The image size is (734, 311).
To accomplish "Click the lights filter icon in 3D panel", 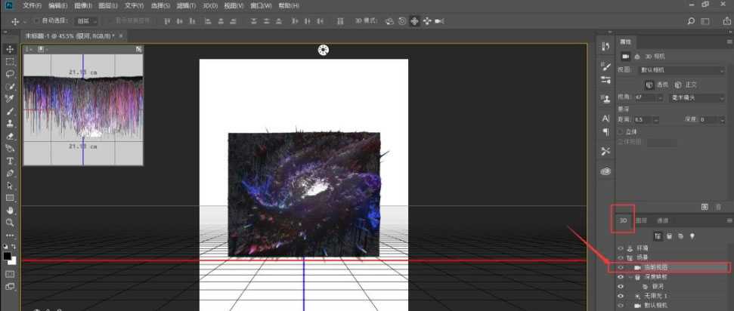I will click(x=692, y=236).
